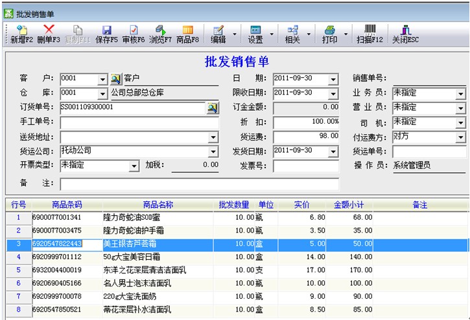Viewport: 470px width, 320px height.
Task: Open the 编辑 edit toolbar menu
Action: pos(218,34)
